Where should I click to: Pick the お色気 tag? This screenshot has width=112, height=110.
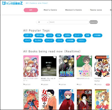(x=67, y=35)
